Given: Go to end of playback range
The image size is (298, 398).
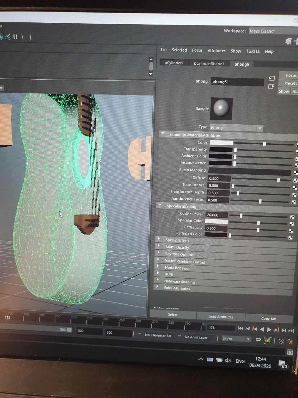Looking at the screenshot, I should [x=291, y=331].
